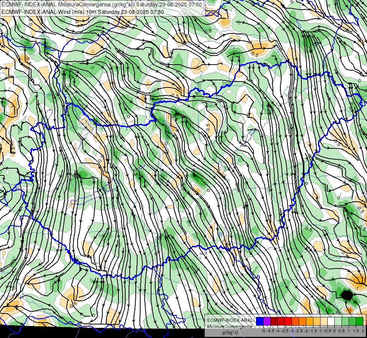The height and width of the screenshot is (338, 367).
Task: Click the -2.5 legend scale value
Action: coord(299,331)
